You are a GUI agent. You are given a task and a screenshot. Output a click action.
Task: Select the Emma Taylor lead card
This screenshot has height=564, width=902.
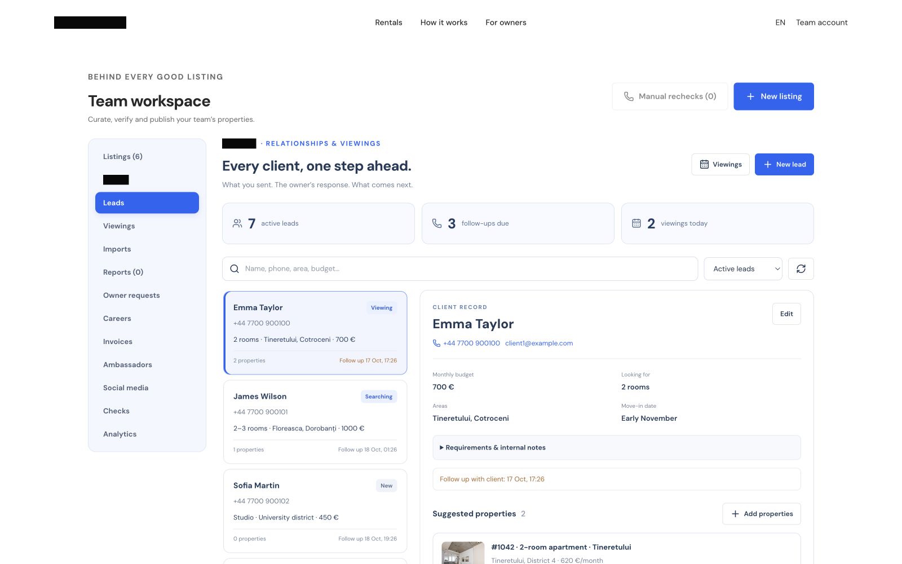click(x=315, y=333)
